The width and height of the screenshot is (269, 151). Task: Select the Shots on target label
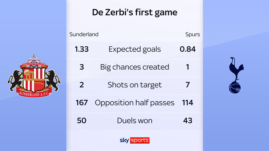134,85
